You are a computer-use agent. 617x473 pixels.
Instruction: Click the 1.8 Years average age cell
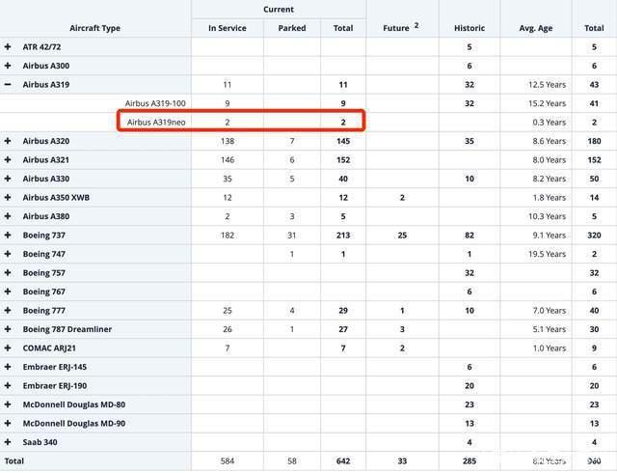click(550, 198)
